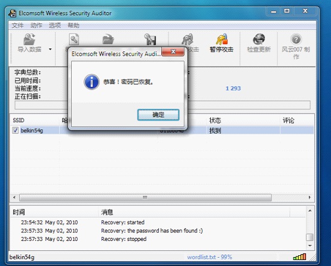Open the 导入数据 dropdown arrow
The image size is (331, 266).
pyautogui.click(x=50, y=49)
